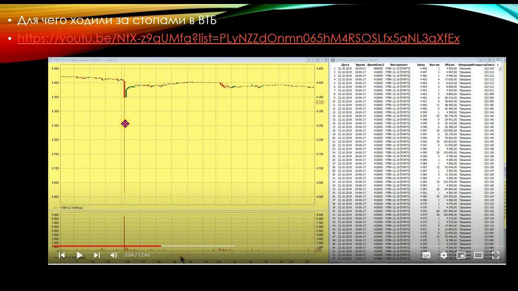
Task: Click the heading 'Для чего ходили за стопами в ВТБ'
Action: pyautogui.click(x=117, y=19)
